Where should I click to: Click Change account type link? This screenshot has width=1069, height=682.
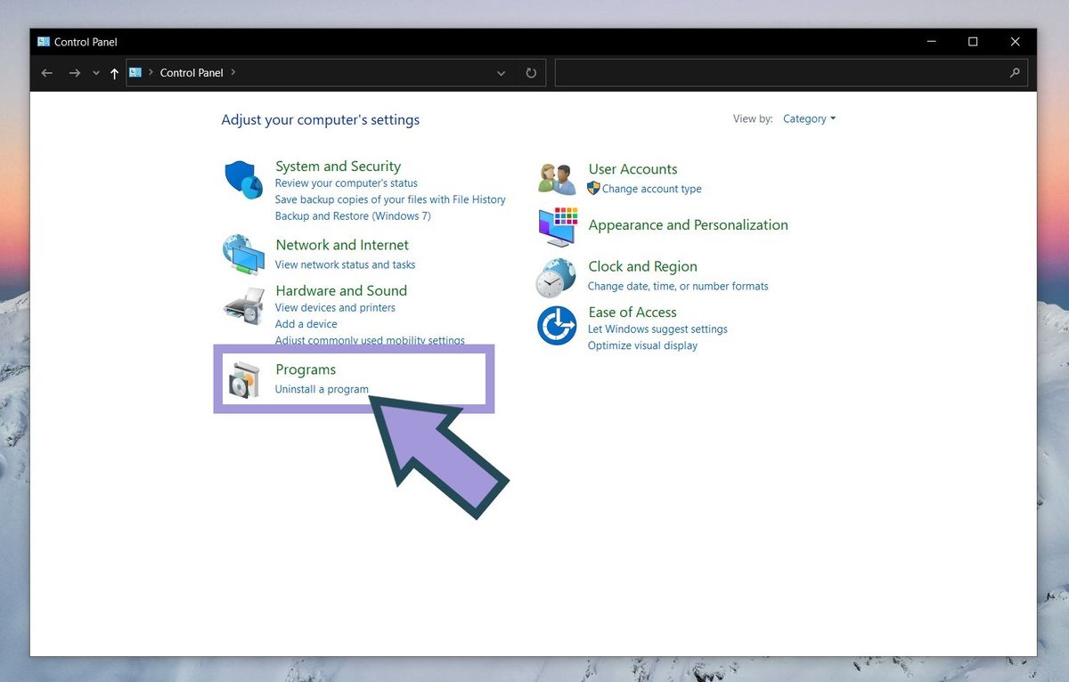coord(651,189)
